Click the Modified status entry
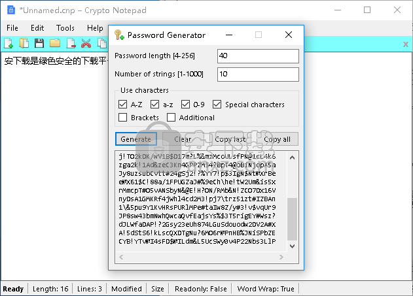413x296 pixels. [127, 289]
